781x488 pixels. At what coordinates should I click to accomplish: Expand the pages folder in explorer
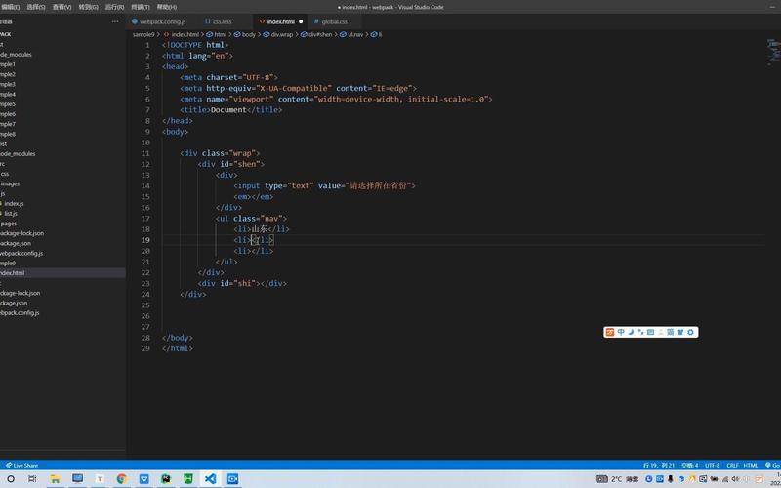coord(9,224)
